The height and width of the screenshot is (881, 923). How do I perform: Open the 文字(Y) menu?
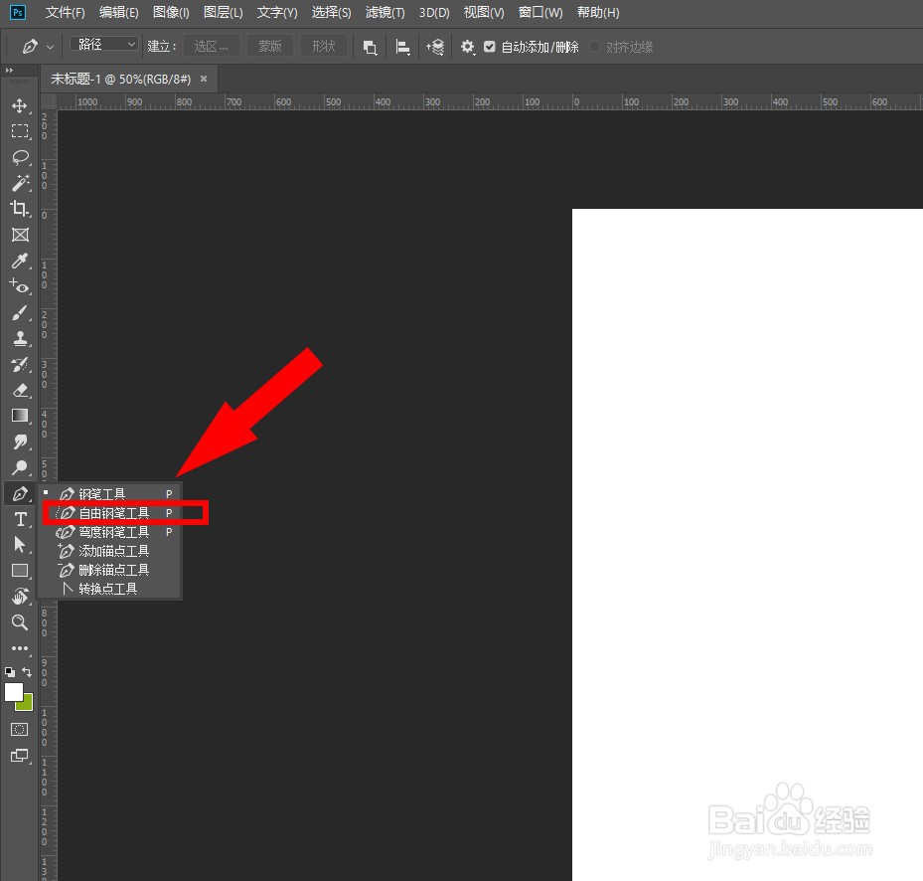pos(277,12)
